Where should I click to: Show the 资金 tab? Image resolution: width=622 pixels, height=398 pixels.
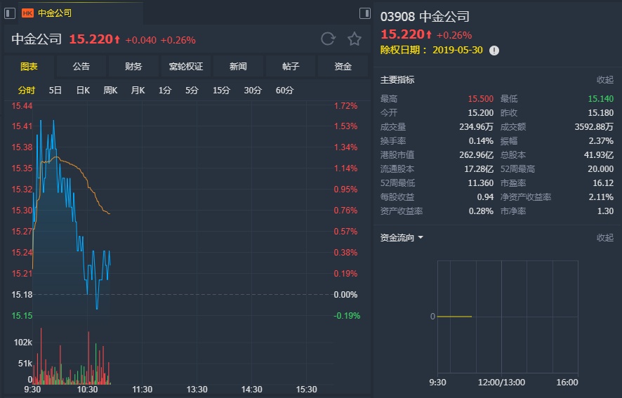click(343, 67)
